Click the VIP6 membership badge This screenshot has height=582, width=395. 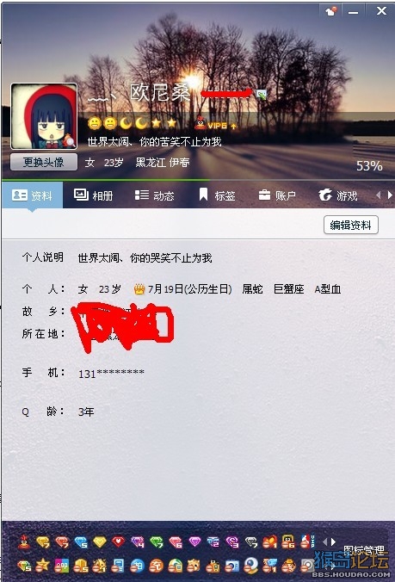point(216,124)
